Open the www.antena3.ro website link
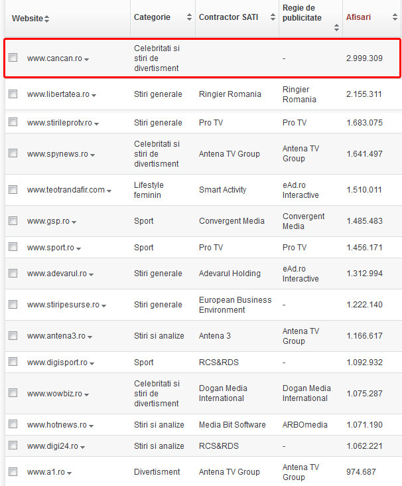Viewport: 402px width, 486px height. pyautogui.click(x=56, y=336)
